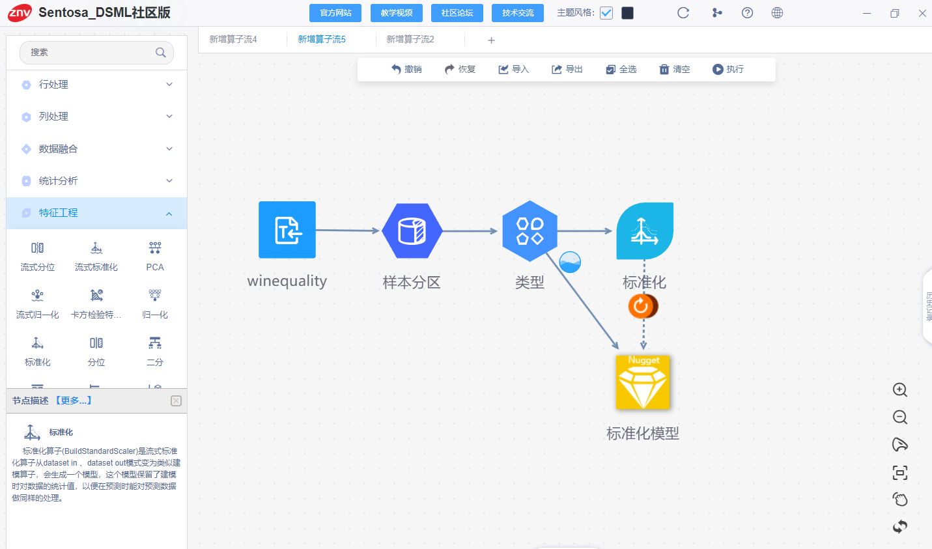Click the 更多 link in node description
Screen dimensions: 932x549
pos(73,401)
